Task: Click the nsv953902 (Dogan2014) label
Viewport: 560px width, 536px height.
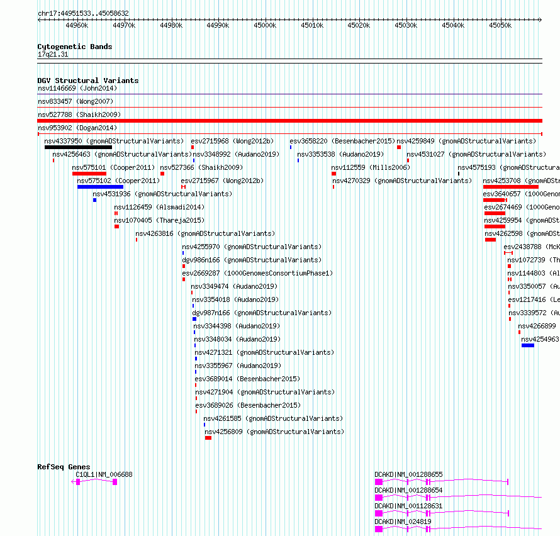Action: 77,128
